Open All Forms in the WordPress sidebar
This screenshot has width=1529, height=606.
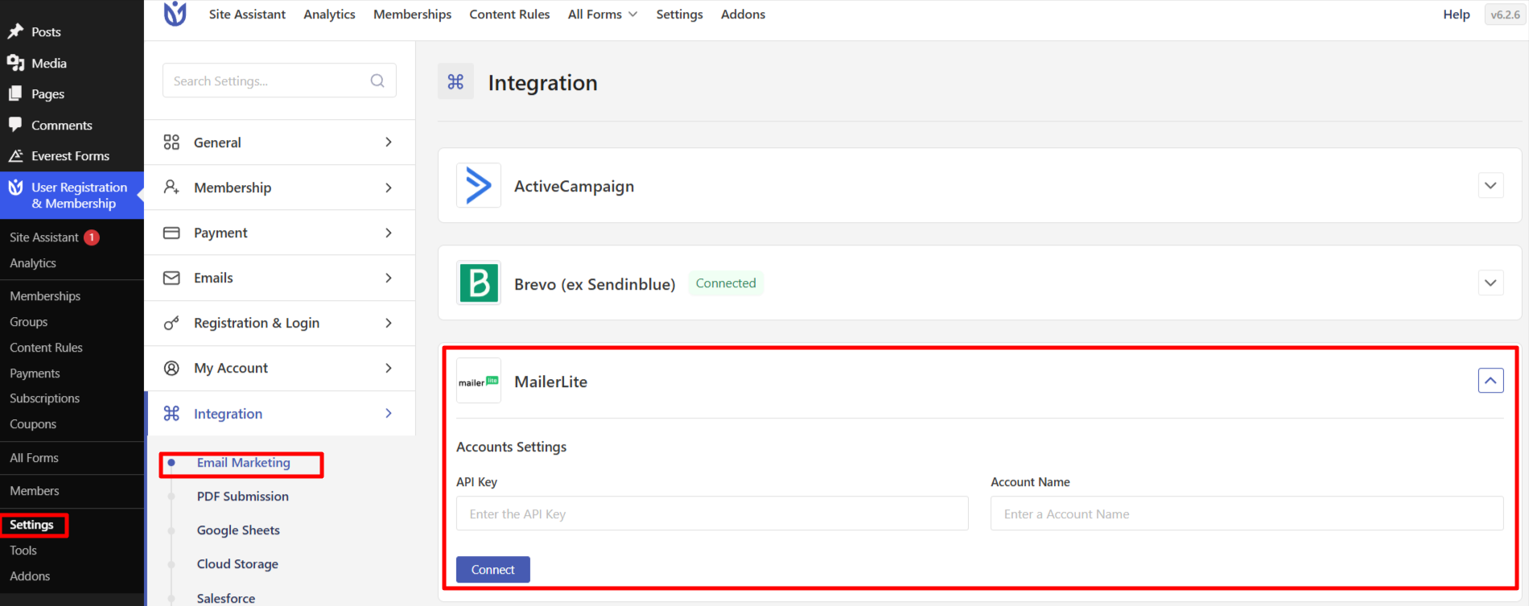click(34, 458)
